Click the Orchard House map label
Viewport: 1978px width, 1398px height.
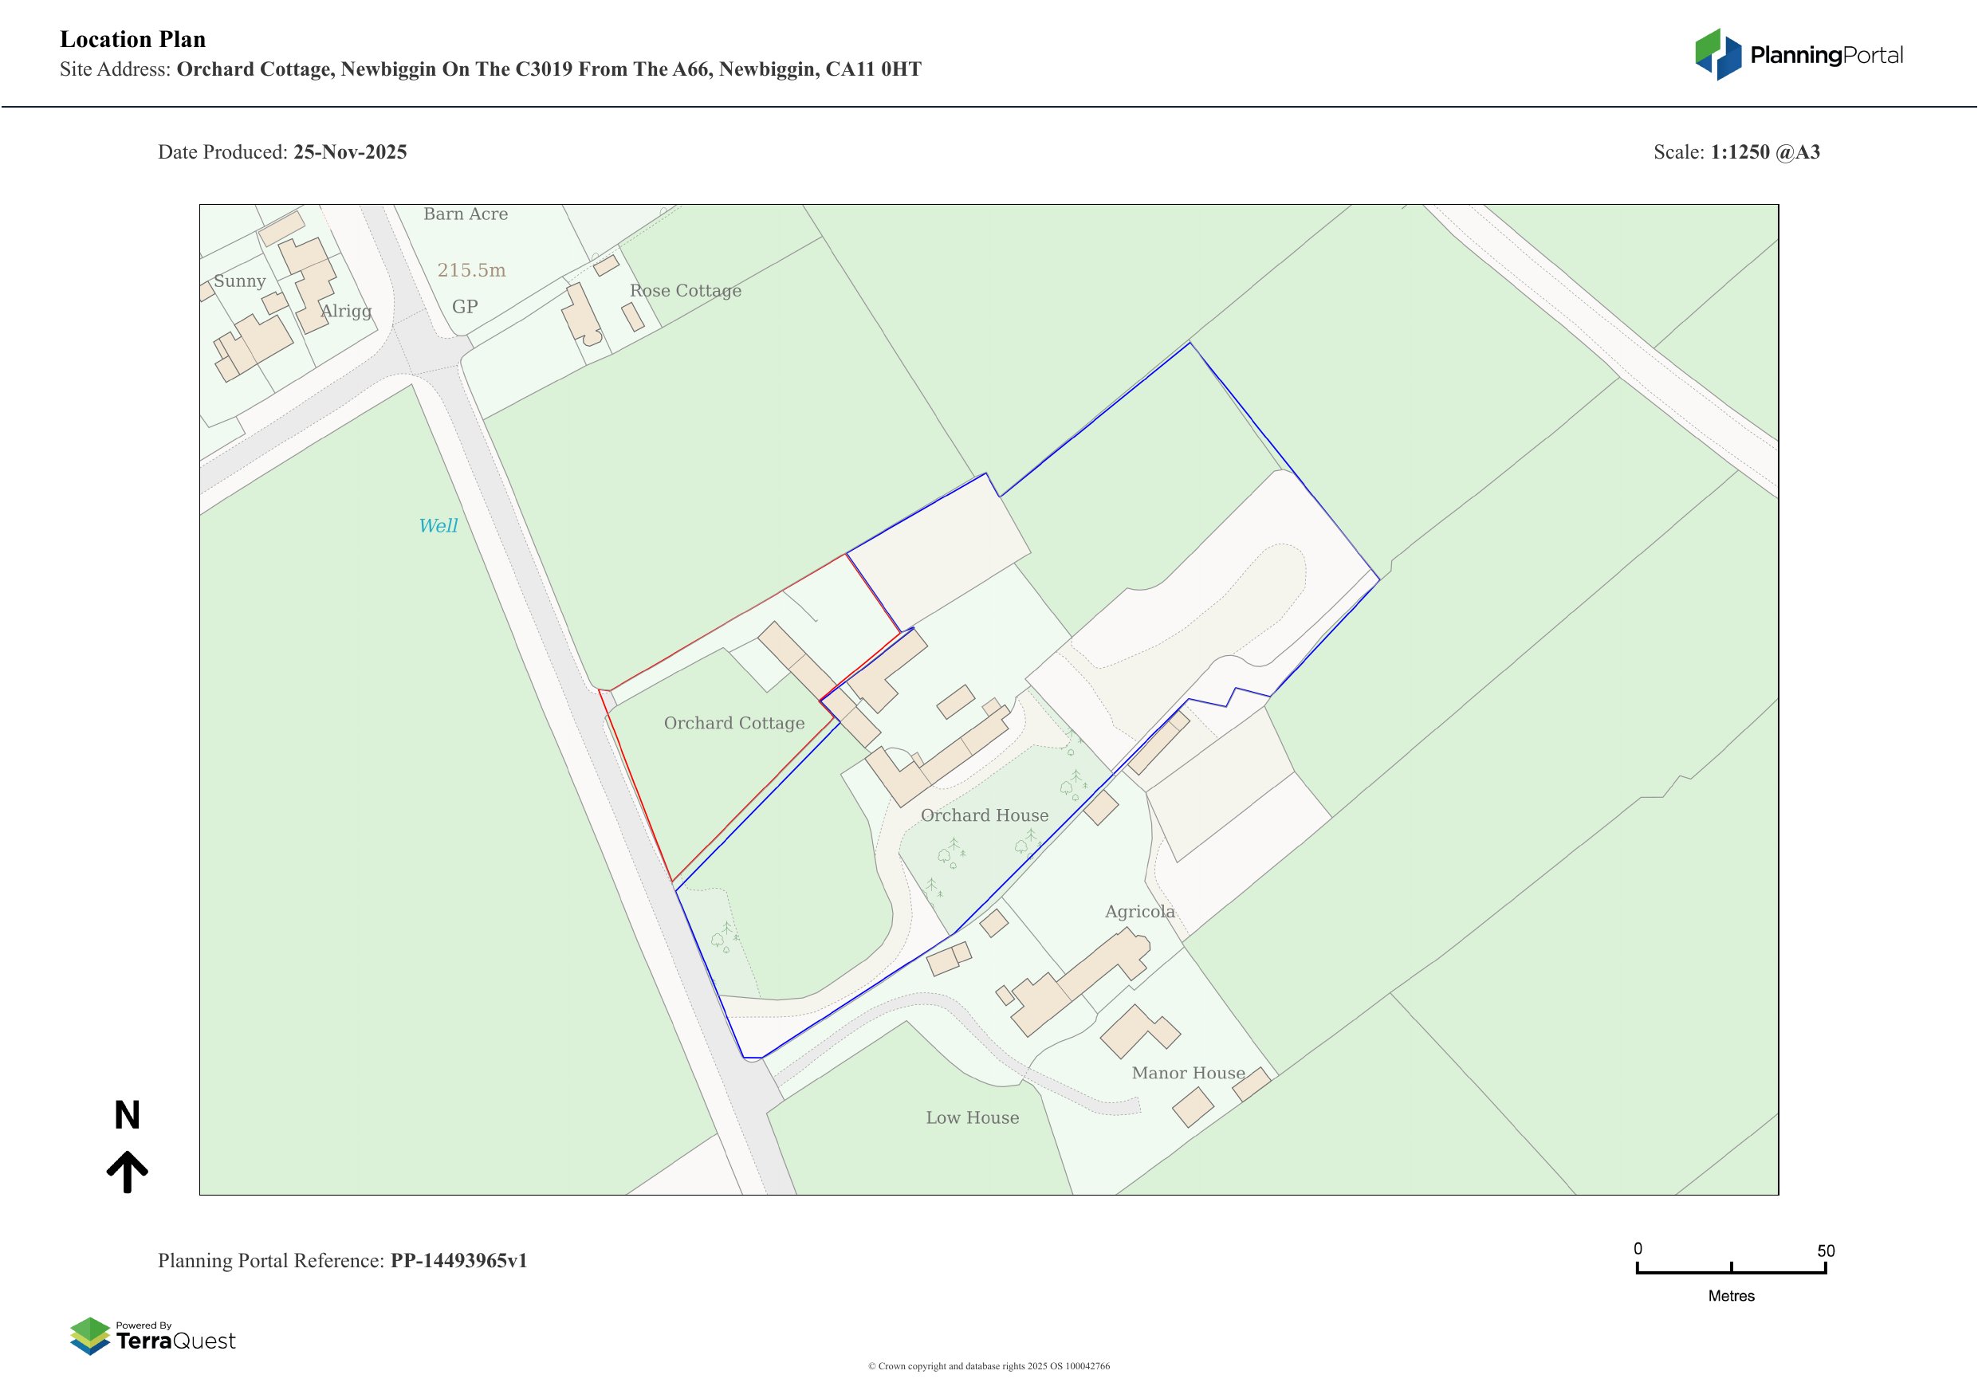click(x=985, y=815)
